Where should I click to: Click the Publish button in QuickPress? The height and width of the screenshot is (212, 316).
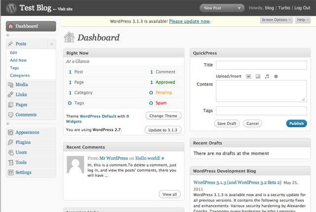[x=296, y=123]
